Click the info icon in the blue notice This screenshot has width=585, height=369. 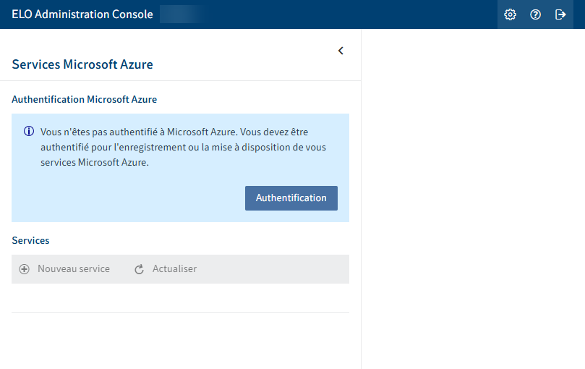(x=29, y=132)
